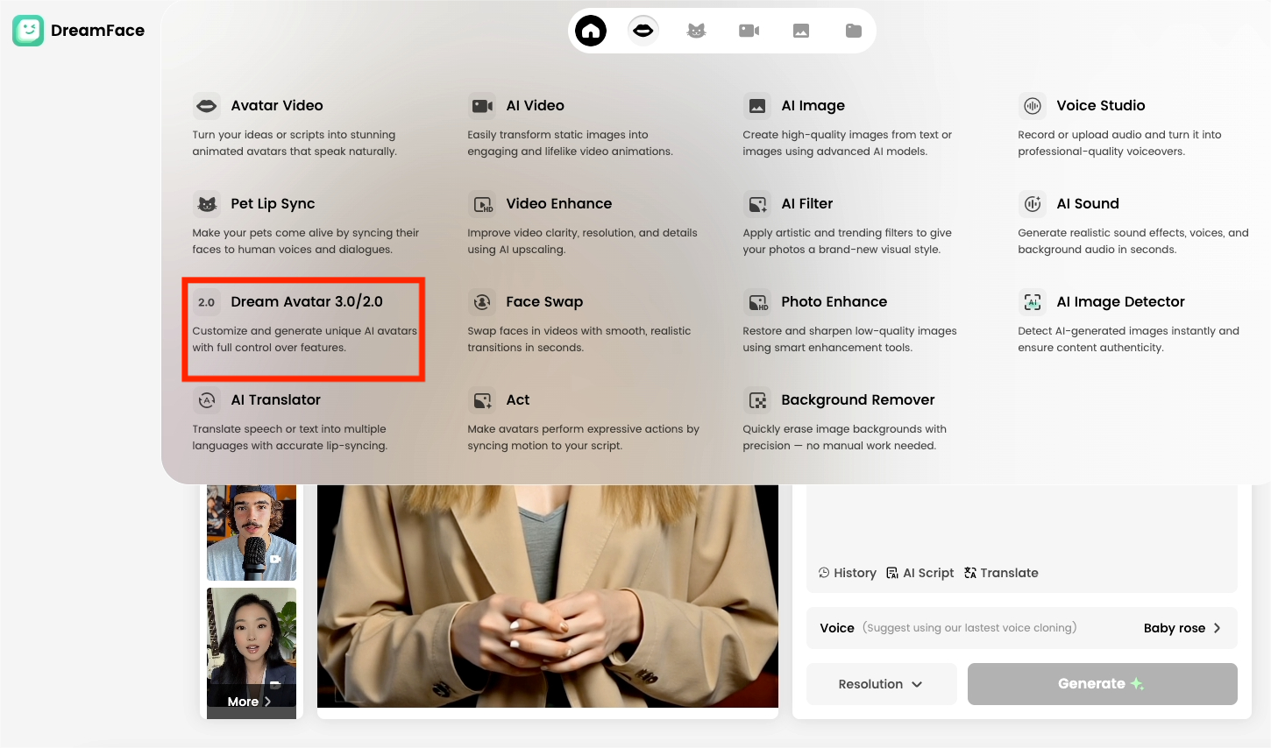Expand the Resolution dropdown
The image size is (1271, 748).
coord(881,684)
